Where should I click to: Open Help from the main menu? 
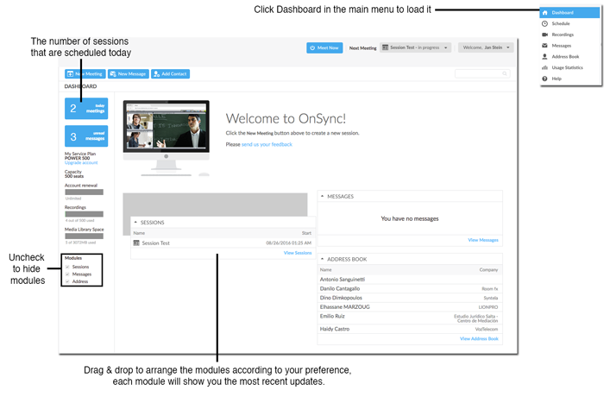(x=569, y=79)
